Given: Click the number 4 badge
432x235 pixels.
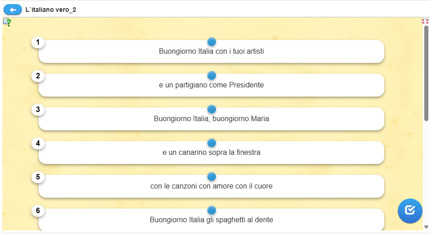Looking at the screenshot, I should (x=38, y=143).
